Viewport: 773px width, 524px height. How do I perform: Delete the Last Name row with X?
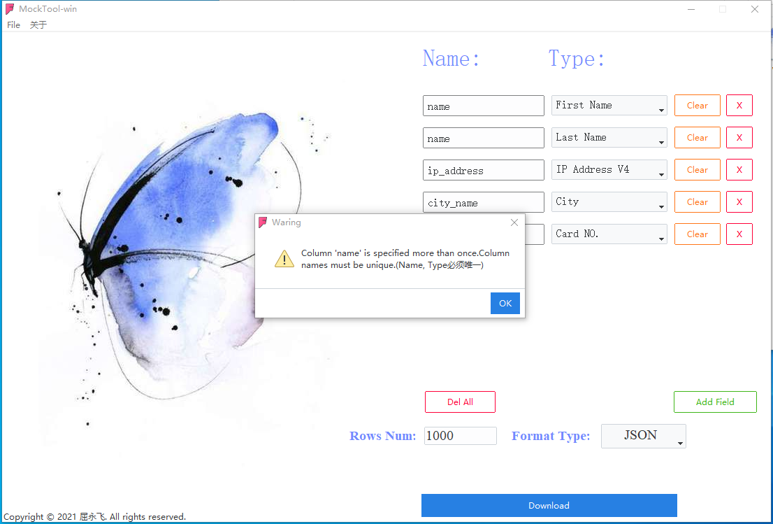(x=739, y=137)
